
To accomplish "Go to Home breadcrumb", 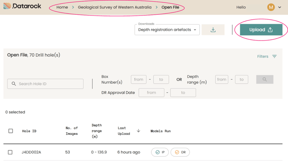I will [x=62, y=8].
